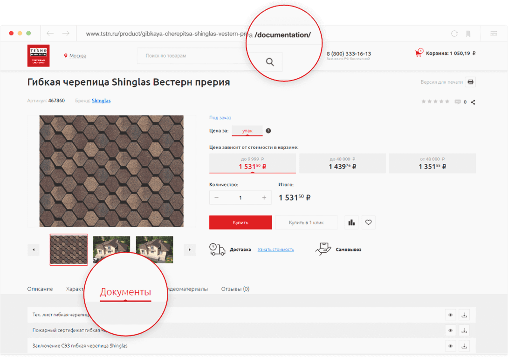Screen dimensions: 508x357
Task: Switch to the Отзывы (0) tab
Action: (x=235, y=289)
